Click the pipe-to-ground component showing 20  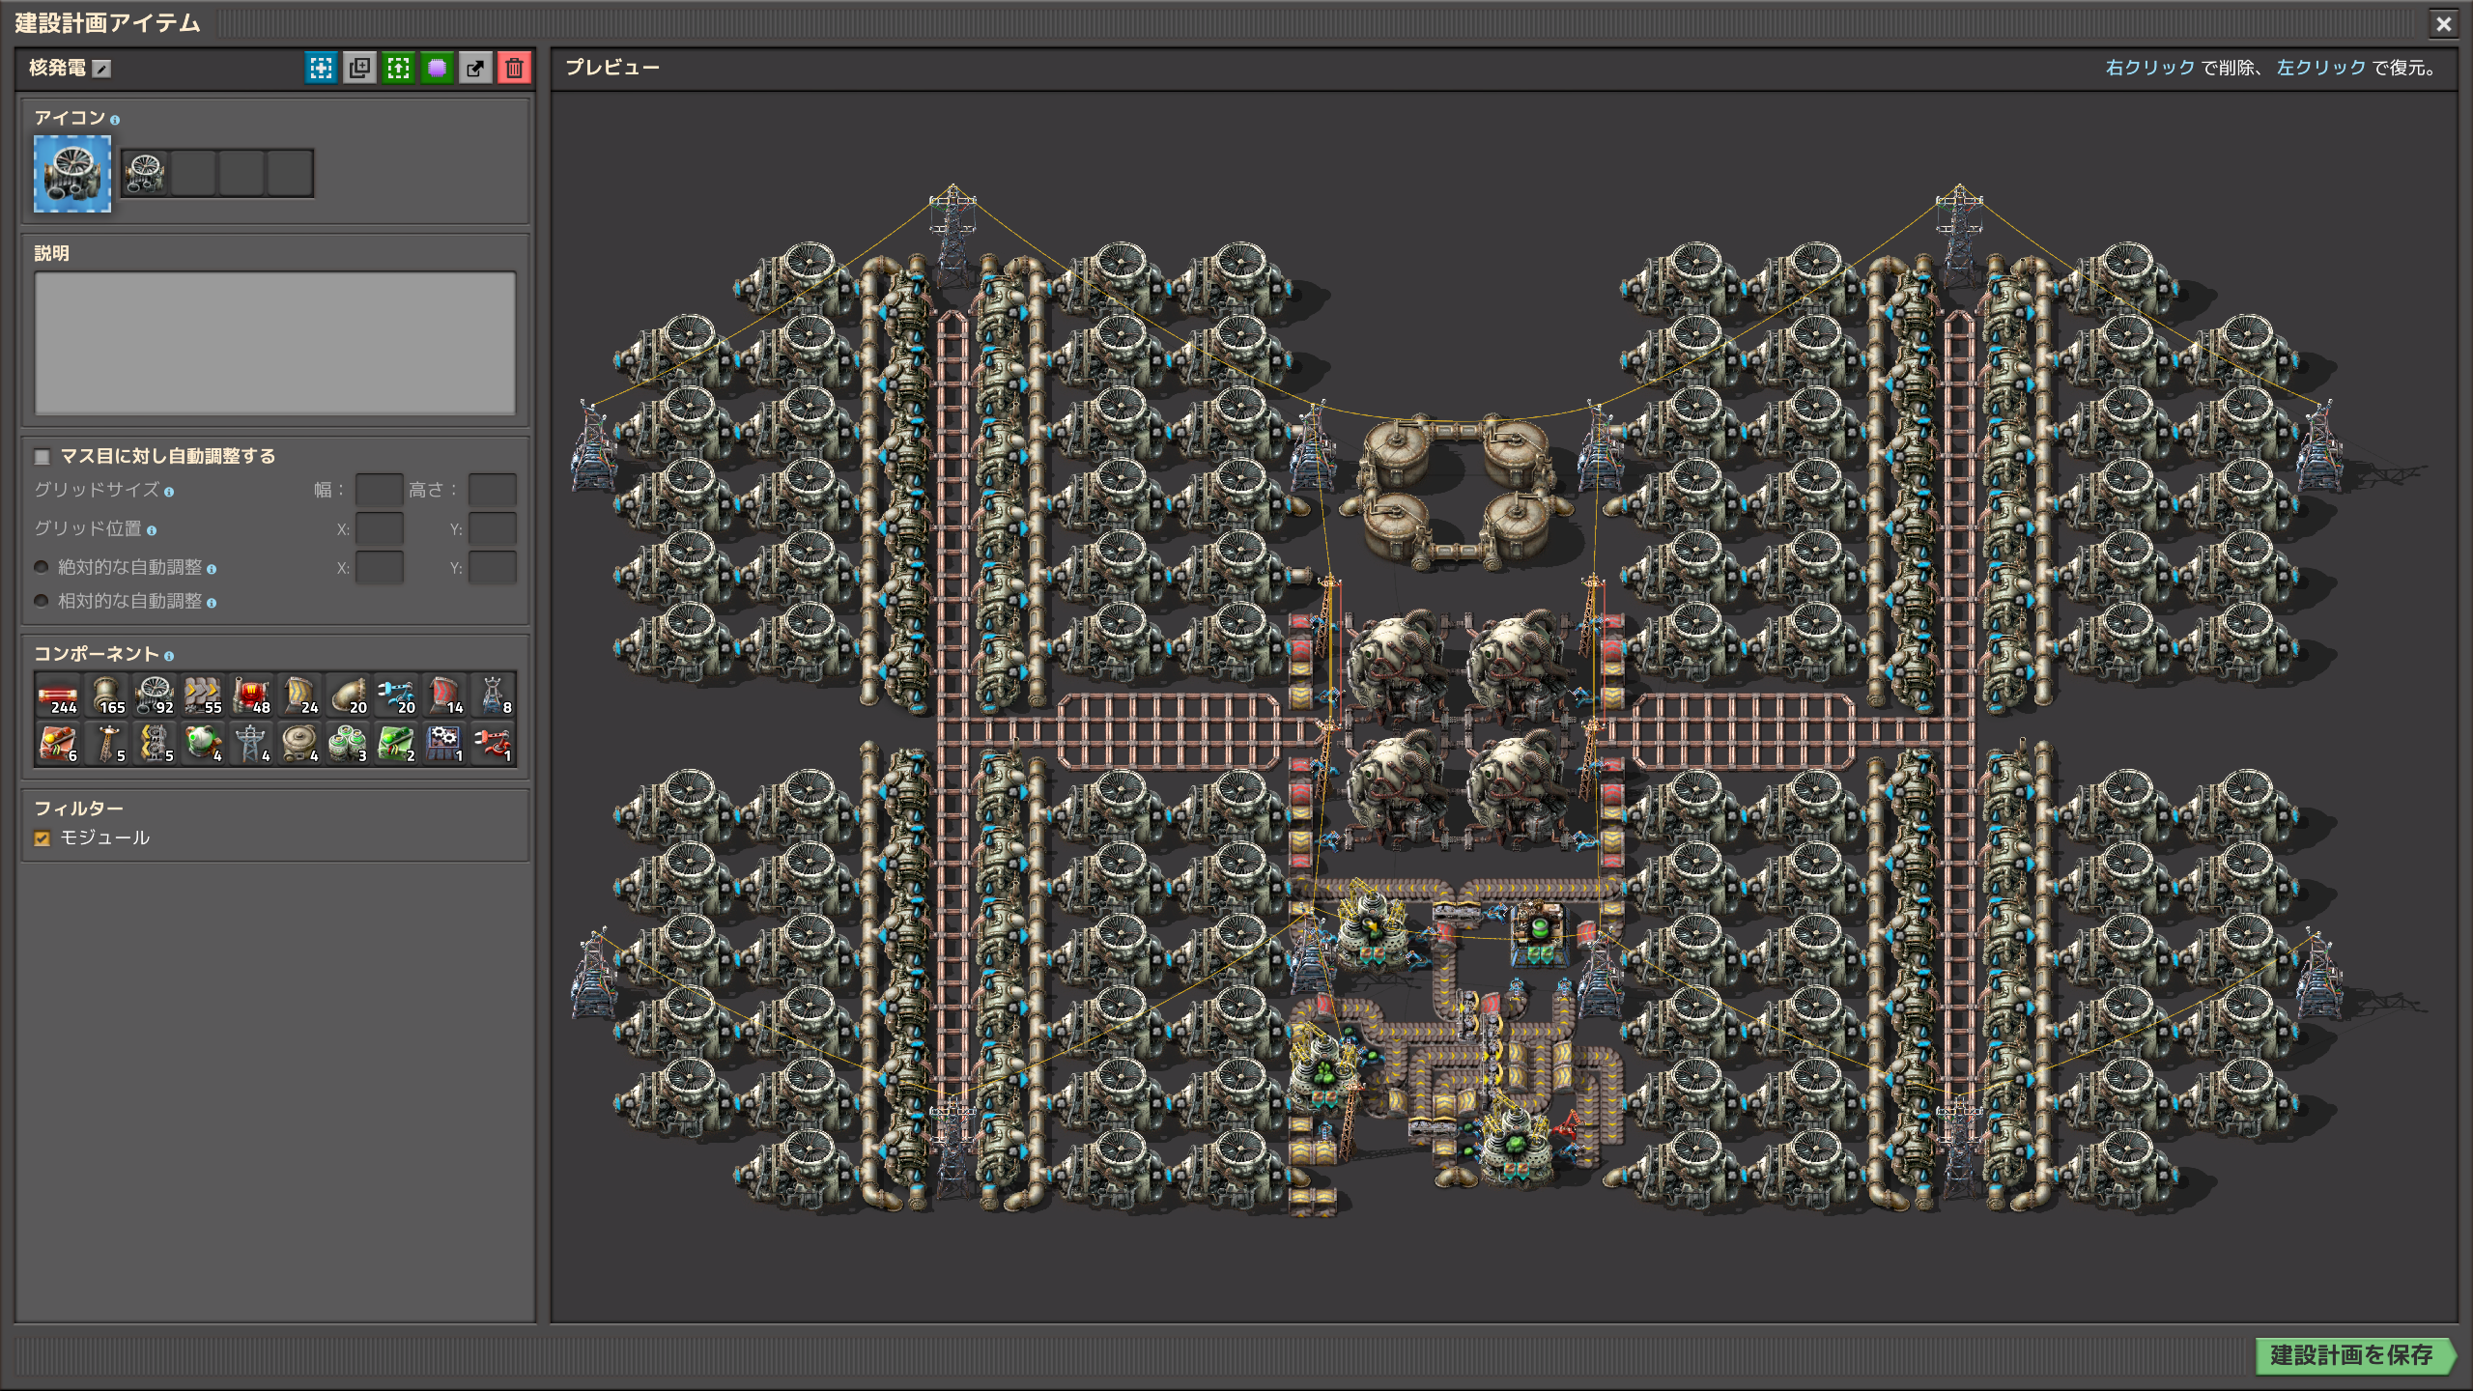coord(348,695)
